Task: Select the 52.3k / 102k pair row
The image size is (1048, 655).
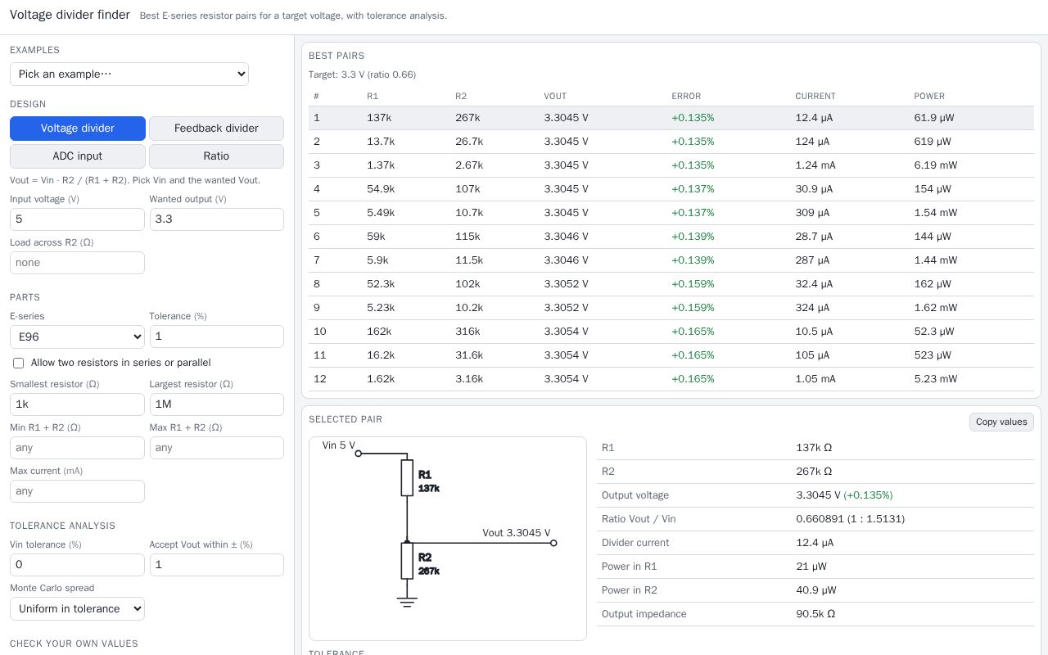Action: (x=671, y=284)
